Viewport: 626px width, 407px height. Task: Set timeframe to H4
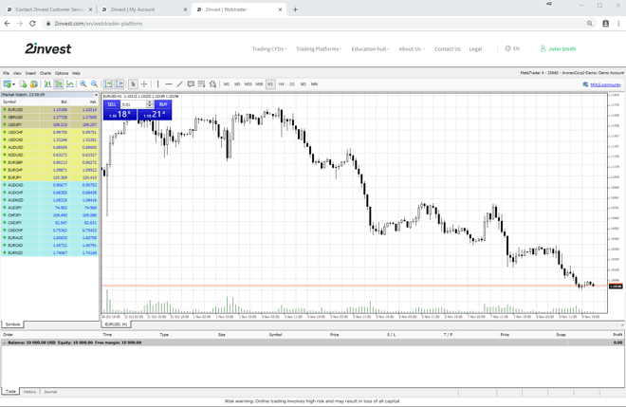pos(282,84)
